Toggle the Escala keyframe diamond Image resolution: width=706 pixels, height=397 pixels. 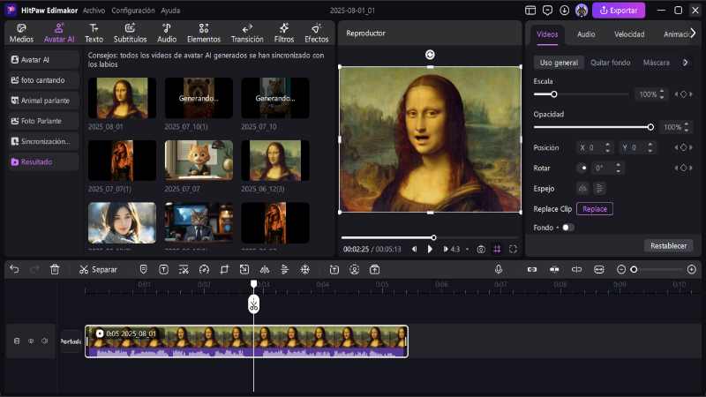683,94
